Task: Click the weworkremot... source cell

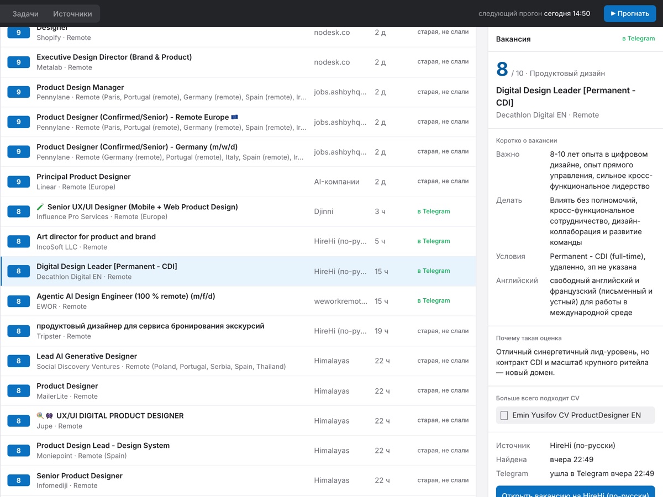Action: (340, 301)
